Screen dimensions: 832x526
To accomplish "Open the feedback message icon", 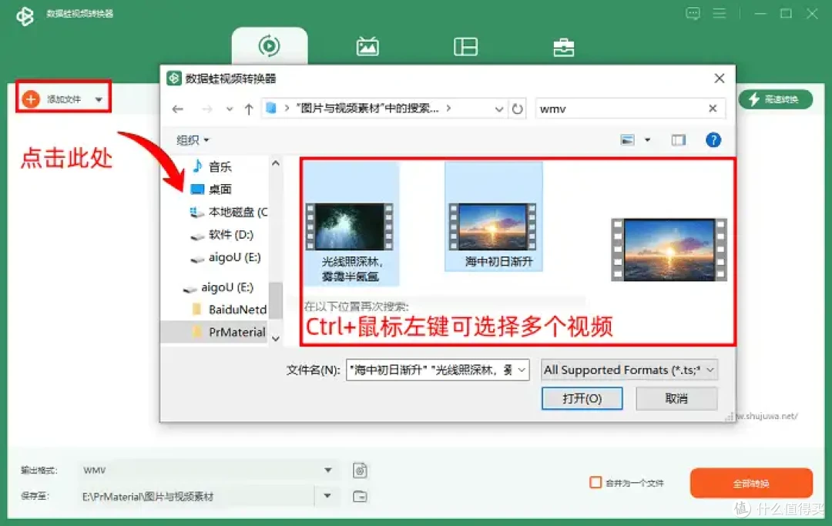I will [693, 13].
